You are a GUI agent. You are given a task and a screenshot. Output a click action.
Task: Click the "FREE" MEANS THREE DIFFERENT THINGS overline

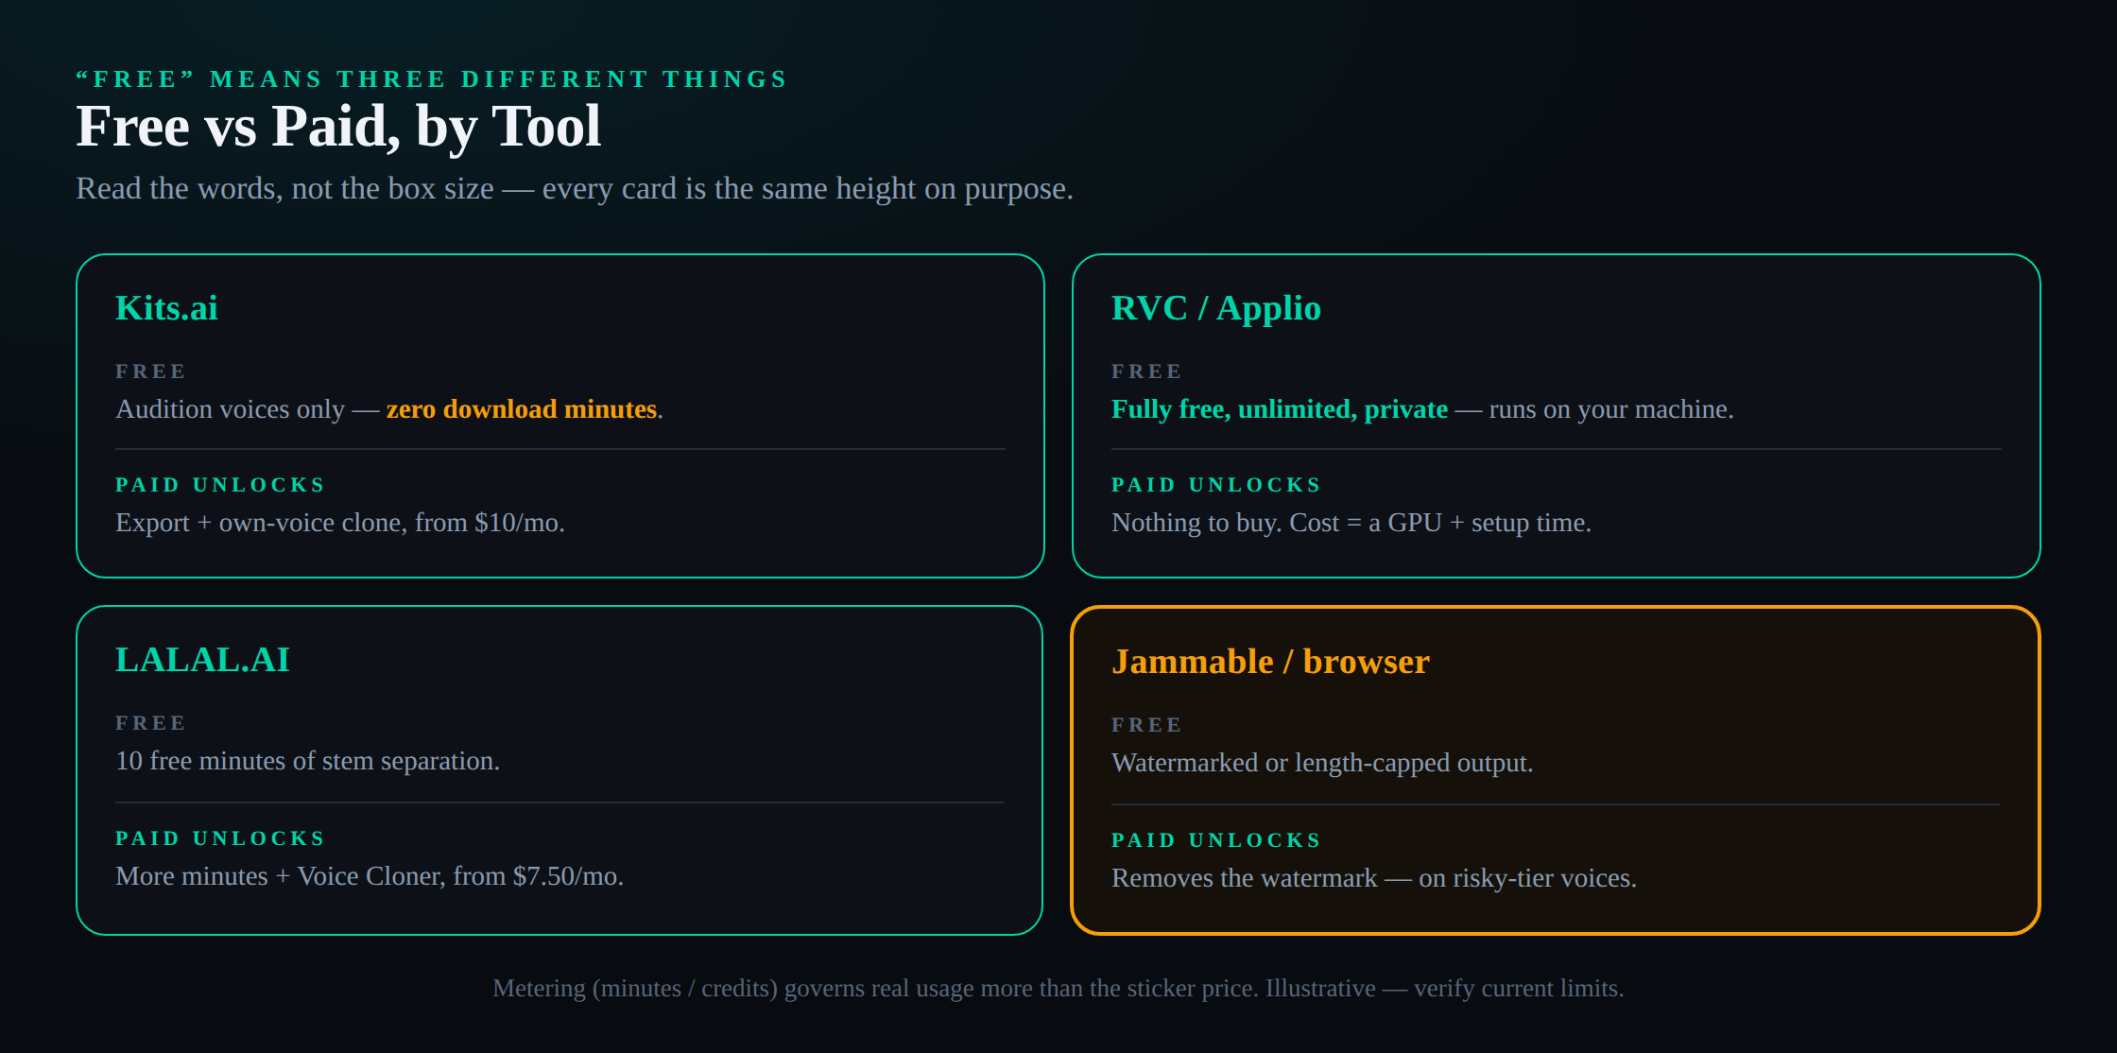pos(432,79)
